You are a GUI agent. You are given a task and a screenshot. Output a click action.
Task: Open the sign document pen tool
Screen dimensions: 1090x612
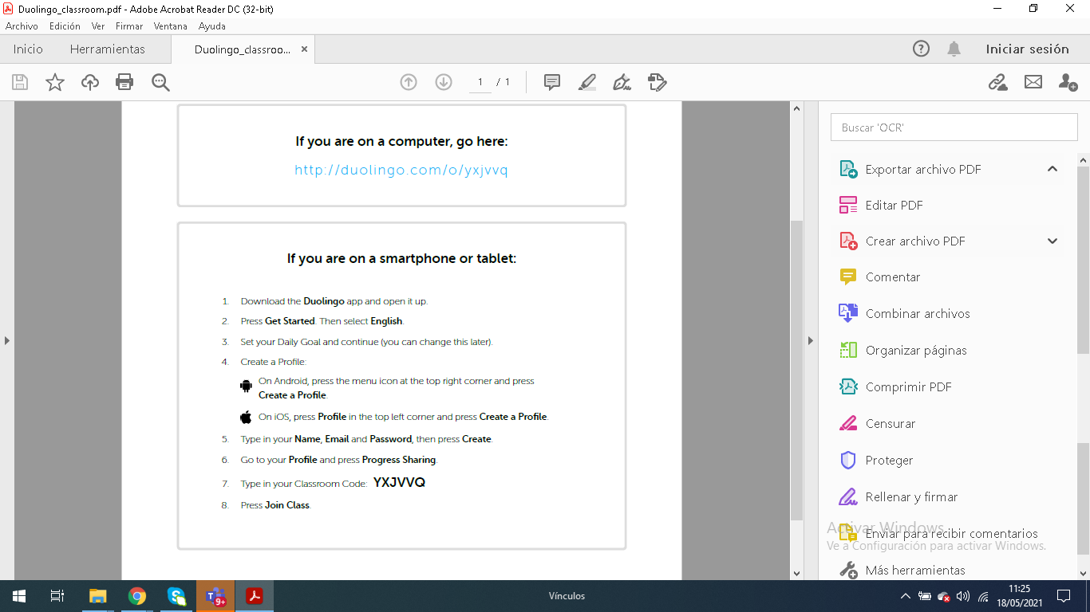coord(622,82)
